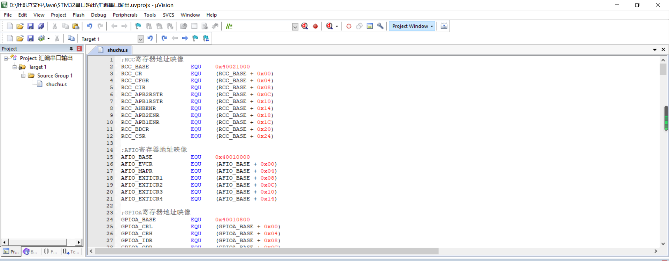Collapse the Source Group 1 node
Viewport: 669px width, 261px height.
coord(23,76)
